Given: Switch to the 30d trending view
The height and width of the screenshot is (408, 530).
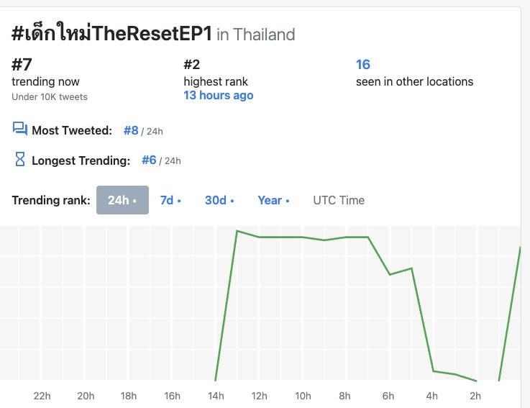Looking at the screenshot, I should [219, 200].
